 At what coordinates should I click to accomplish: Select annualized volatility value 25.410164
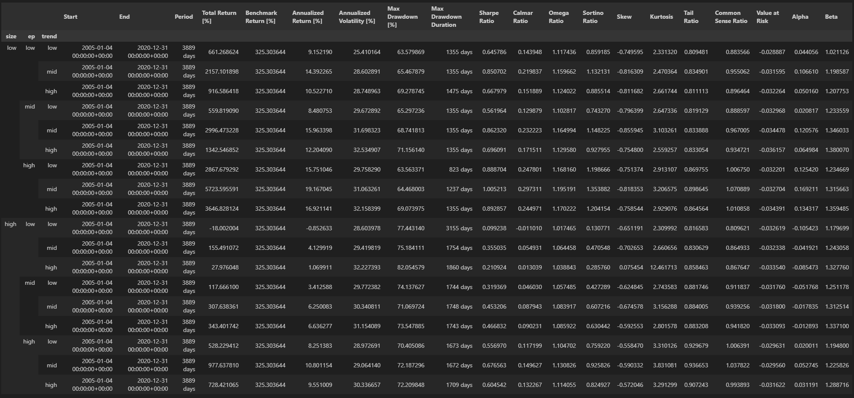[367, 52]
